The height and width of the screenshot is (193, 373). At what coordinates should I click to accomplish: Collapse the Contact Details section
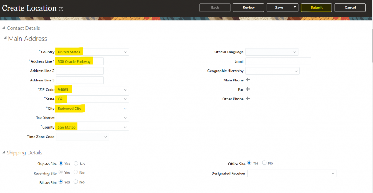pyautogui.click(x=4, y=28)
